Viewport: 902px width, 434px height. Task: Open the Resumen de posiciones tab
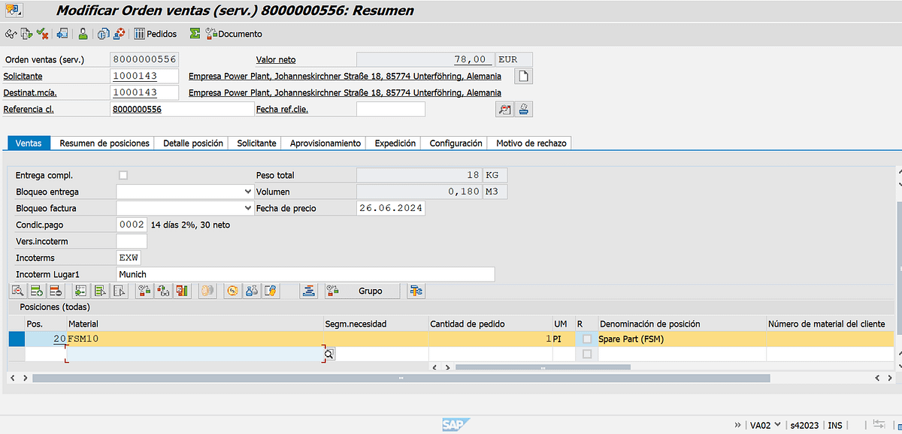(x=104, y=143)
